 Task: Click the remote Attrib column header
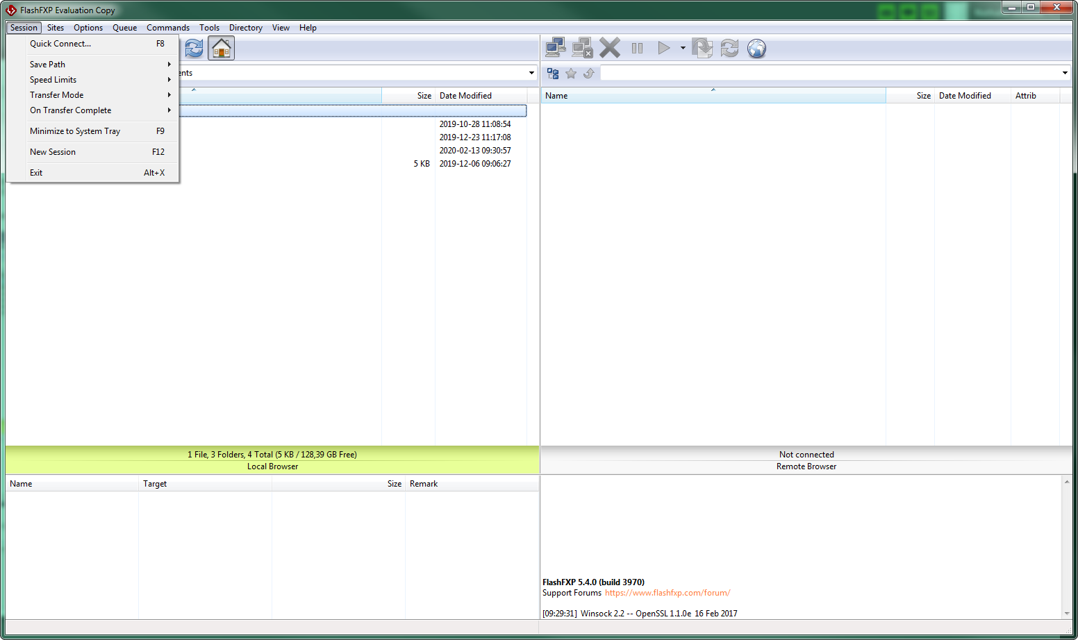[1035, 96]
